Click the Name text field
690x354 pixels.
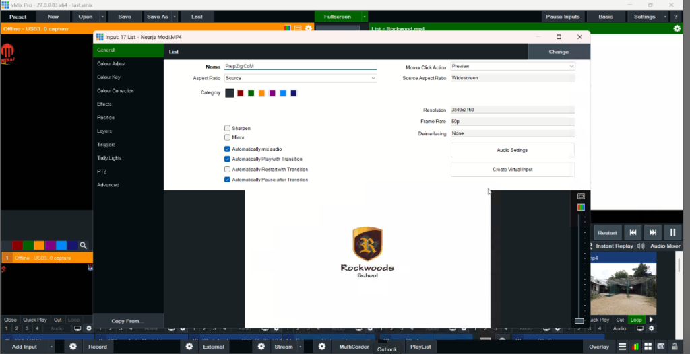click(x=301, y=66)
